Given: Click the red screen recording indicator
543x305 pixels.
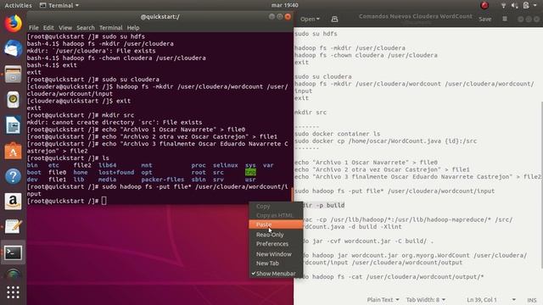Looking at the screenshot, I should pyautogui.click(x=484, y=5).
